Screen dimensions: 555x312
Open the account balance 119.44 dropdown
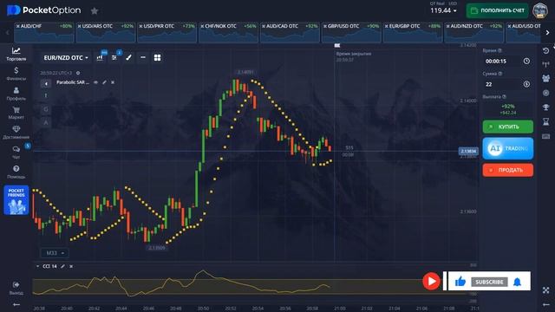[x=443, y=10]
